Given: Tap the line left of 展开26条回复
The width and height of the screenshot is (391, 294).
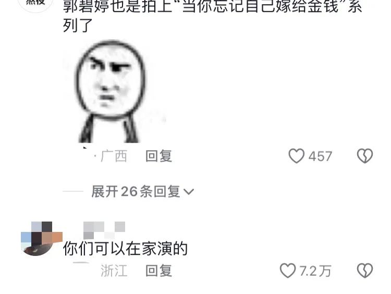Looking at the screenshot, I should point(73,191).
